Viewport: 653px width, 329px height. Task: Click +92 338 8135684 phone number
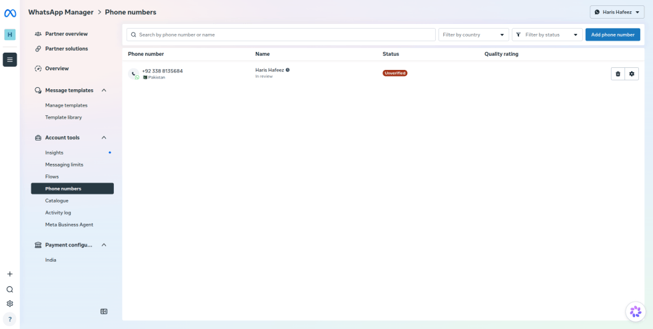pos(163,71)
